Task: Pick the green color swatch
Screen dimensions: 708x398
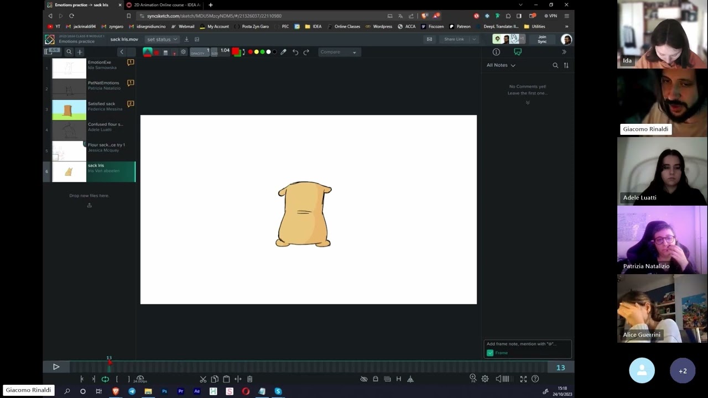Action: point(262,52)
